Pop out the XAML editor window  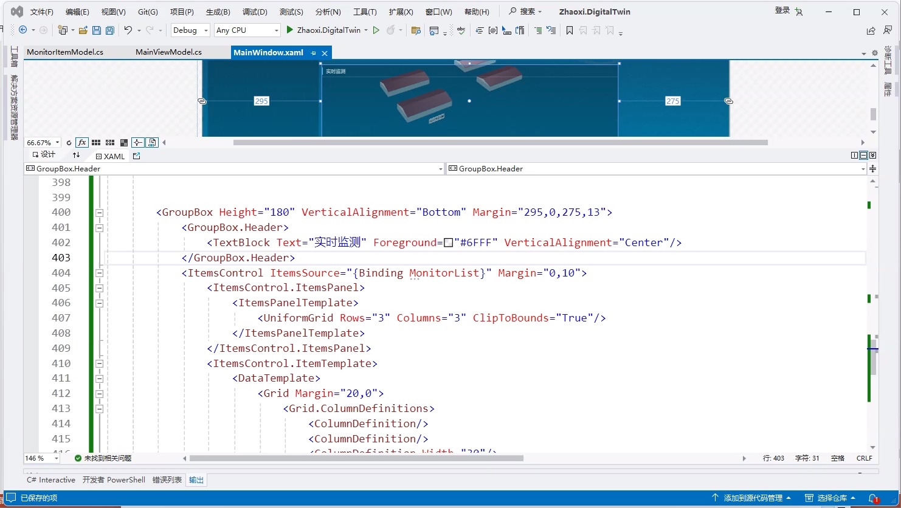coord(136,156)
